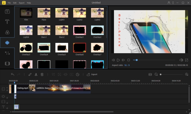
Task: Open the Transitions tab in sidebar
Action: tap(7, 53)
